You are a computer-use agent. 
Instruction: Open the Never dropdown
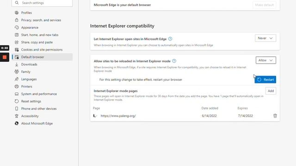(265, 38)
